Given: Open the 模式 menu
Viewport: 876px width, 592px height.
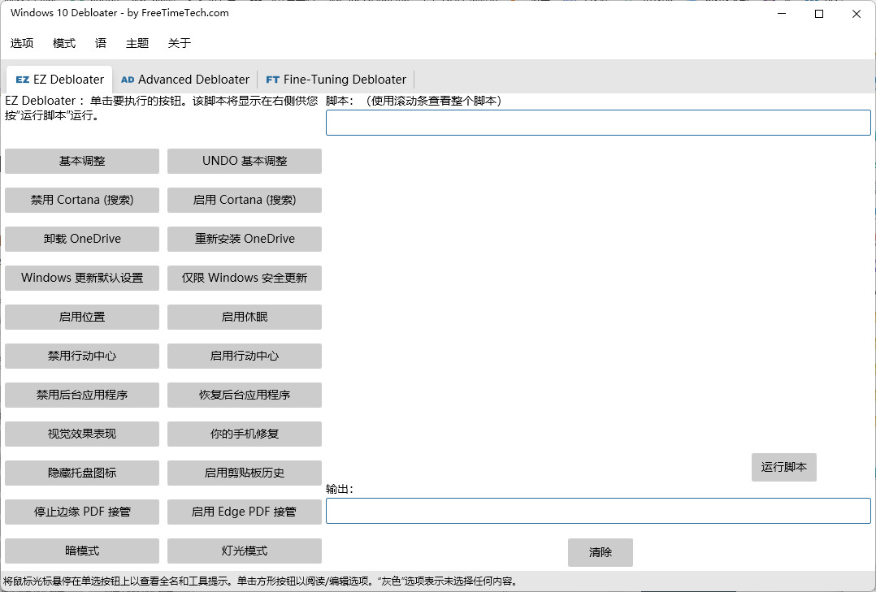Looking at the screenshot, I should 63,43.
